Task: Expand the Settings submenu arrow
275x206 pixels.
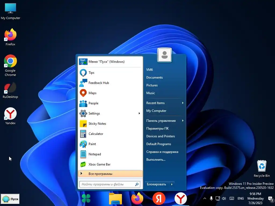Action: point(139,113)
